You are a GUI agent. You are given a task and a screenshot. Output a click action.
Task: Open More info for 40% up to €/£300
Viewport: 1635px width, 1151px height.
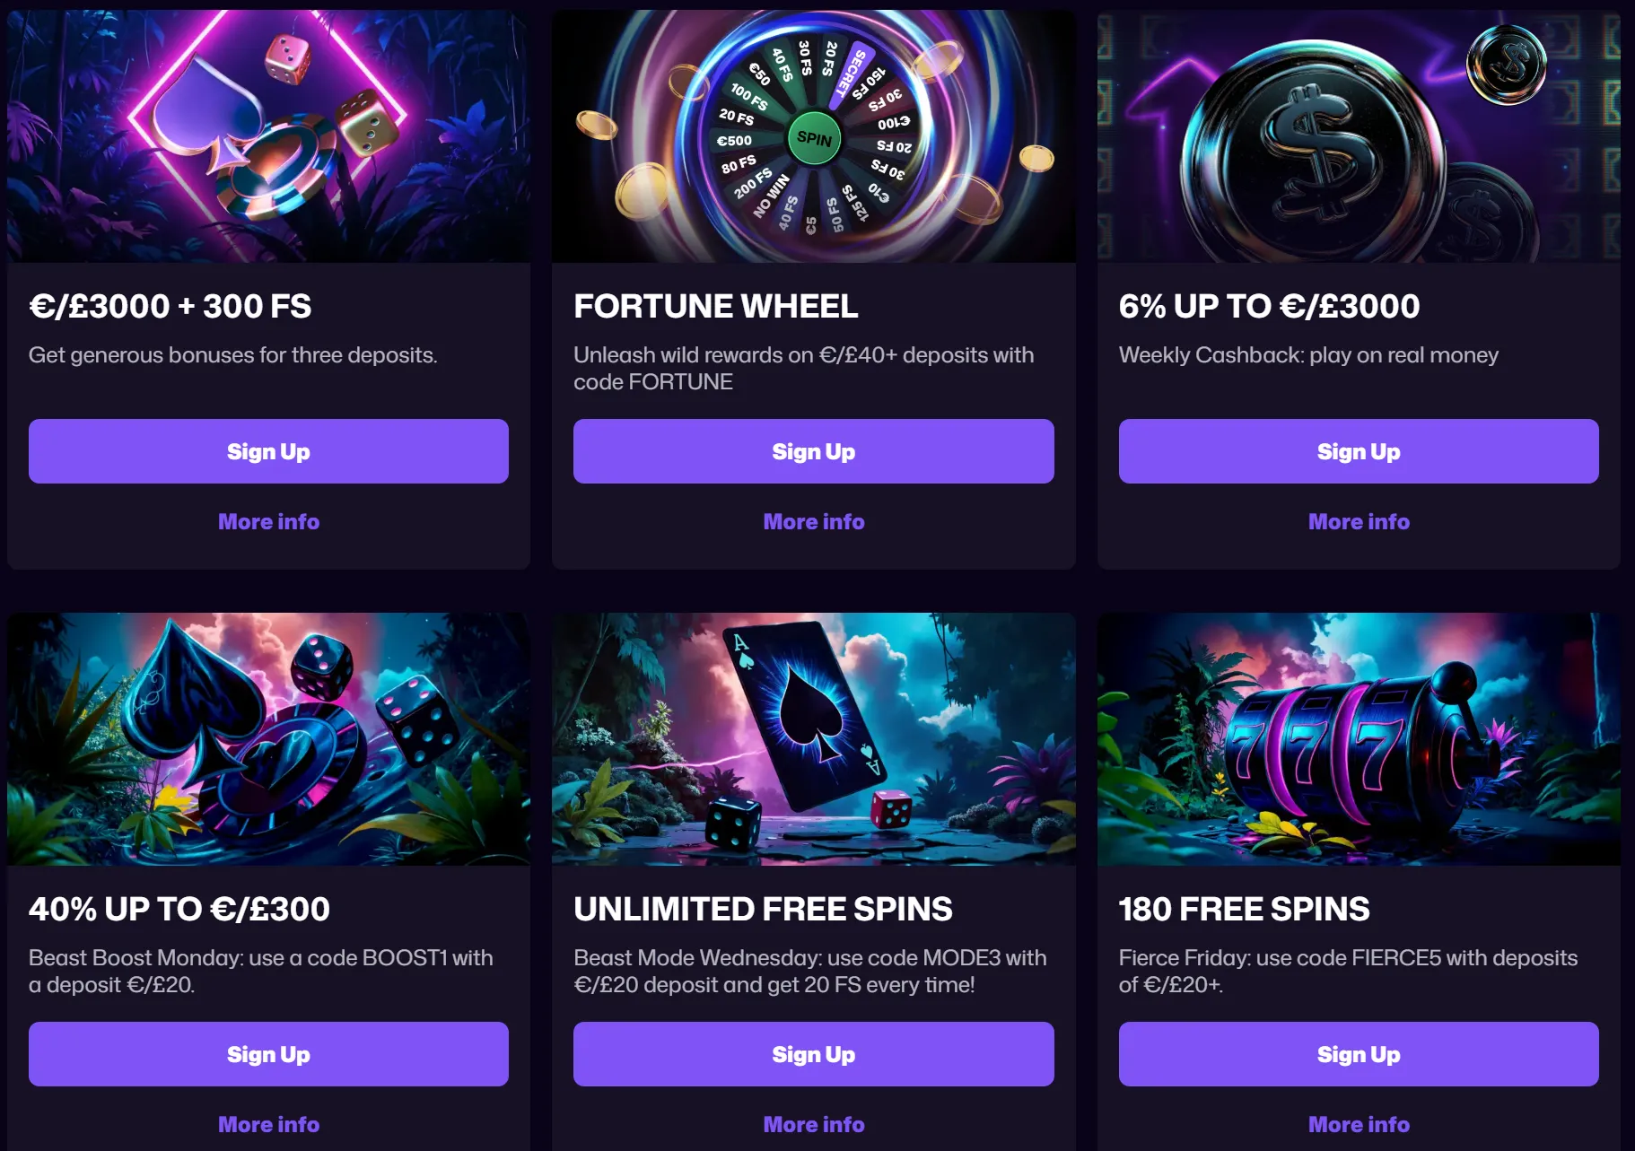pos(268,1124)
